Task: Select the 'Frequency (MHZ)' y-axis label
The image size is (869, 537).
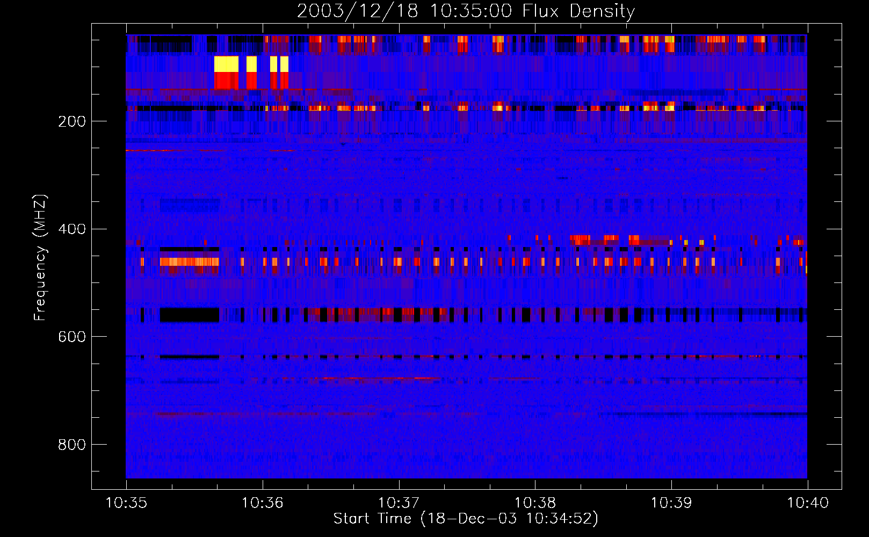Action: pos(40,257)
